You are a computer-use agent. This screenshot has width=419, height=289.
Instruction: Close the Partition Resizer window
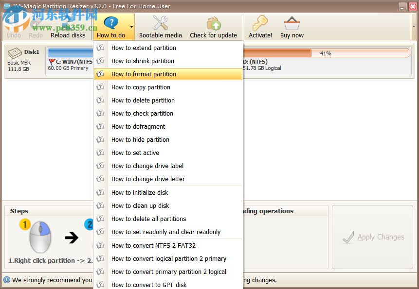coord(413,6)
